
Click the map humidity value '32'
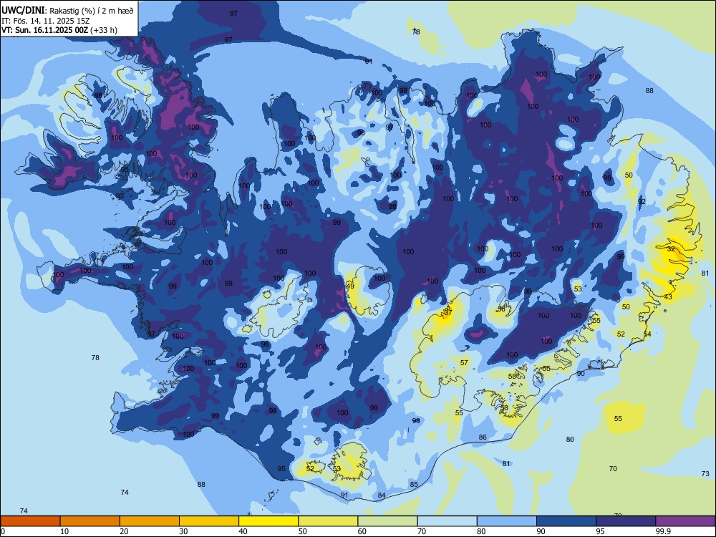click(x=671, y=249)
